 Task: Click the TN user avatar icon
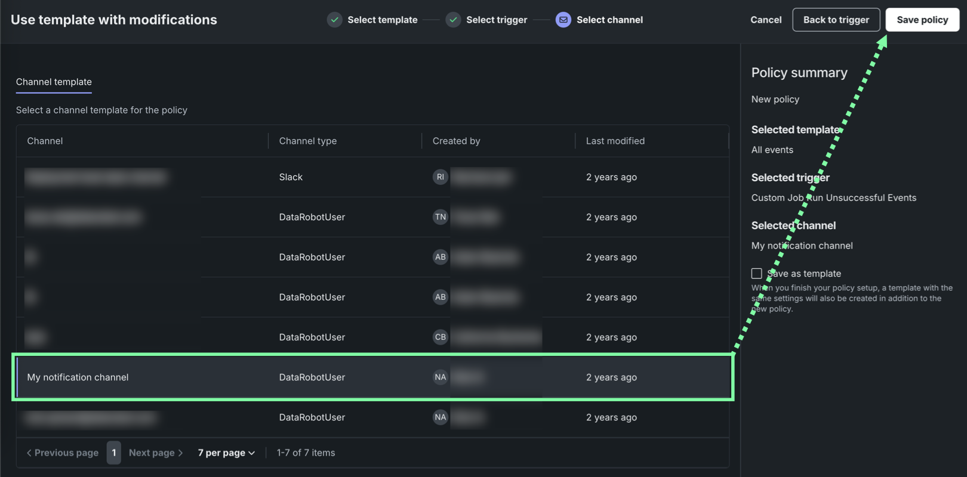pos(440,217)
